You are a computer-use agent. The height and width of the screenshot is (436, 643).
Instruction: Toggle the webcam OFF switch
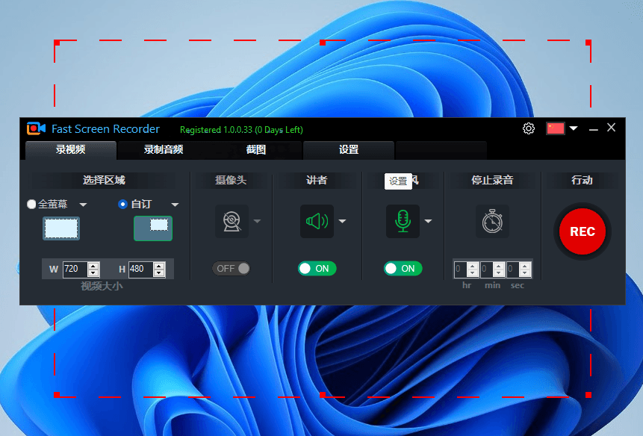coord(231,269)
